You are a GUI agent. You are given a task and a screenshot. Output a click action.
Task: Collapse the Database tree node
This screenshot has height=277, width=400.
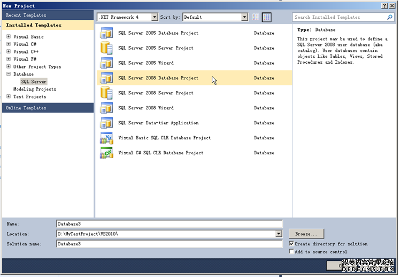9,74
